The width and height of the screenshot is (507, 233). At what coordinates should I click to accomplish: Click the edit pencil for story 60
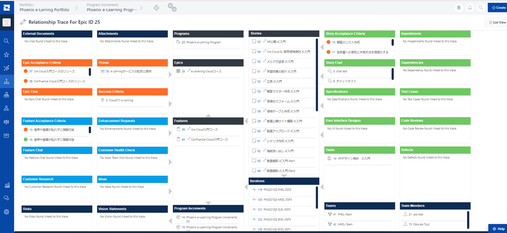click(265, 131)
